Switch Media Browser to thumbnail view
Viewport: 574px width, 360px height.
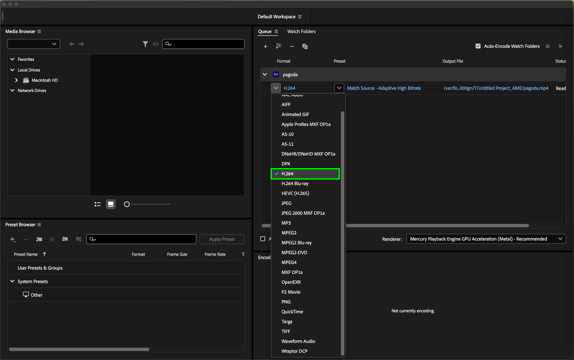111,204
